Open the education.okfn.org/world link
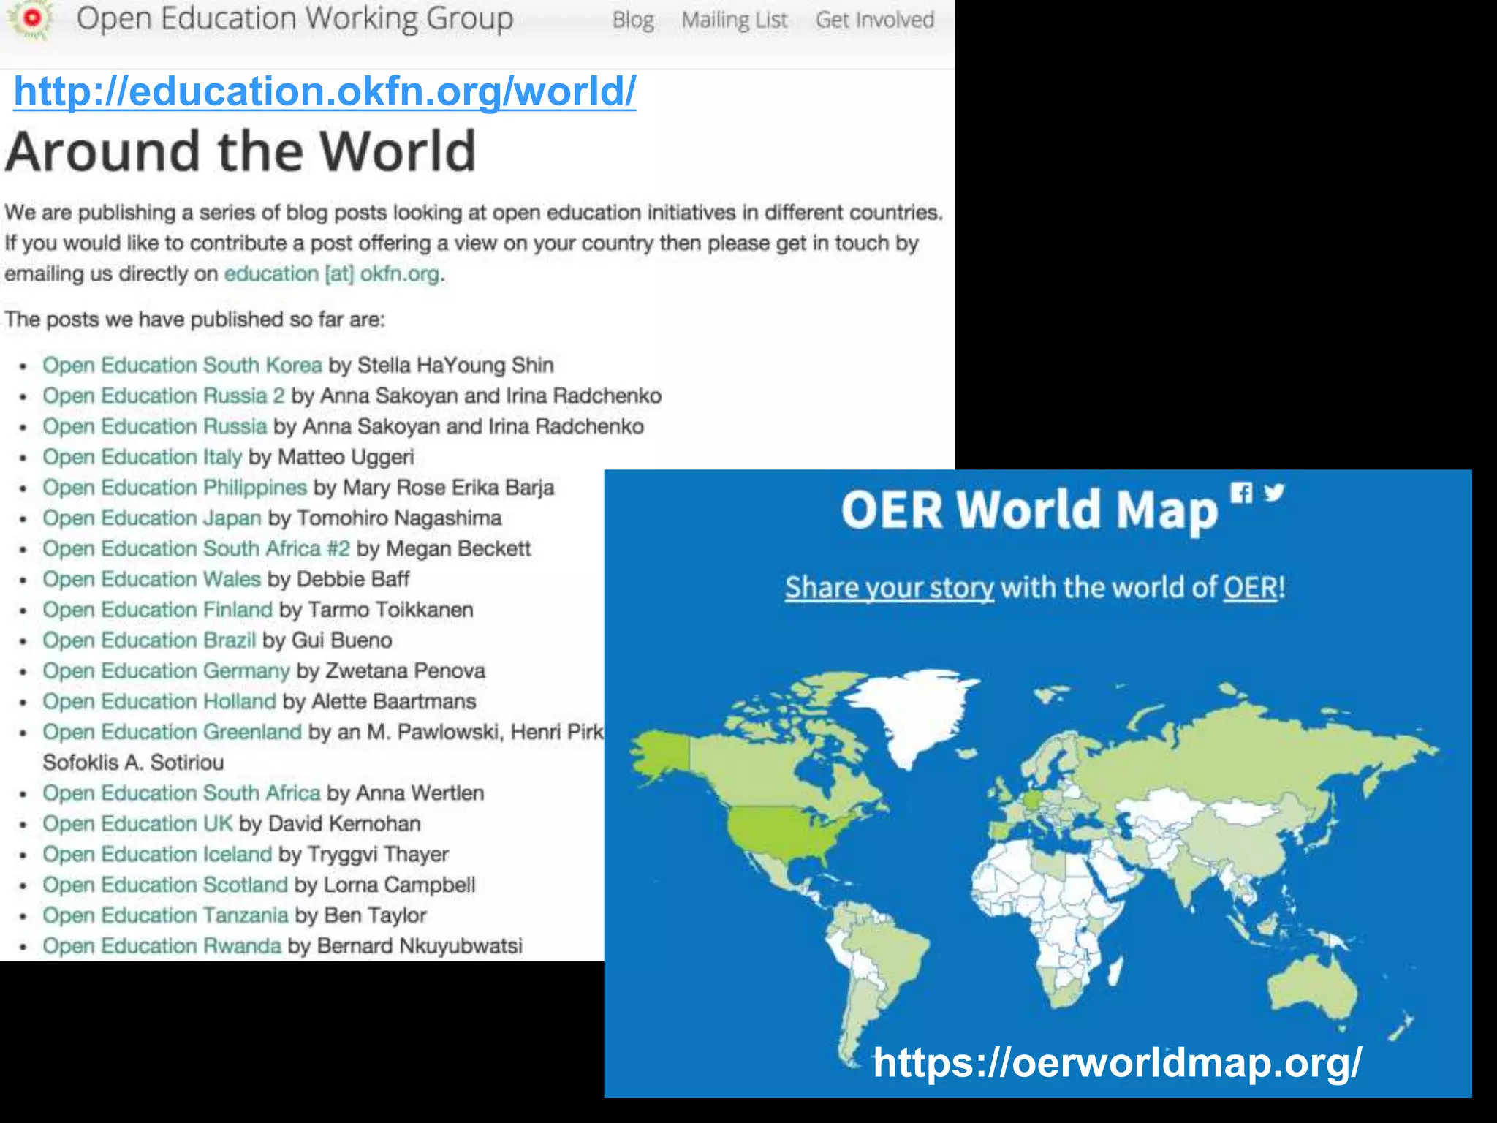Screen dimensions: 1497x1123 click(x=325, y=91)
